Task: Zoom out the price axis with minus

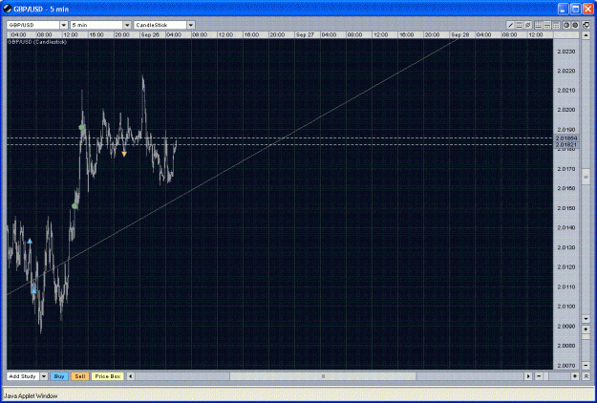Action: [x=586, y=366]
